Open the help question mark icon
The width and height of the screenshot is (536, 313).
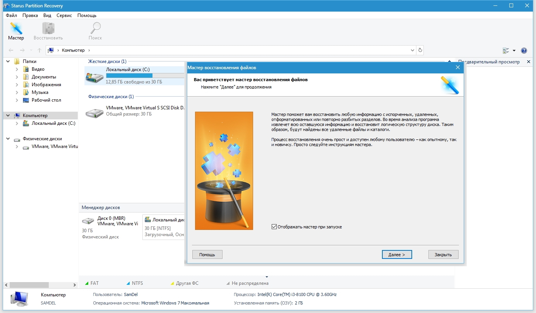click(x=524, y=51)
